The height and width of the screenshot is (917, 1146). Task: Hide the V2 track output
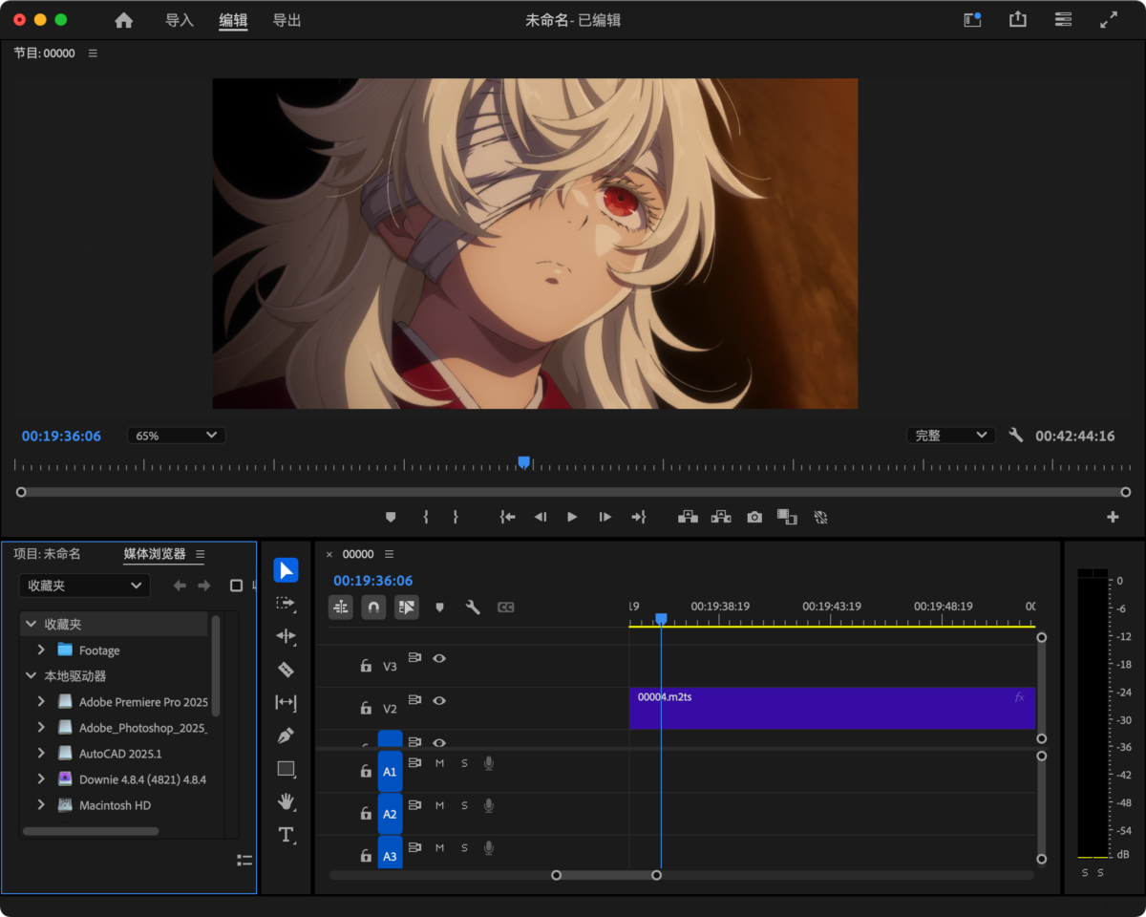(439, 700)
